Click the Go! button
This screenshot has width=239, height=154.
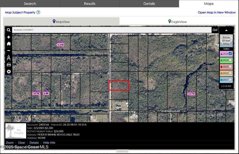[x=215, y=30]
